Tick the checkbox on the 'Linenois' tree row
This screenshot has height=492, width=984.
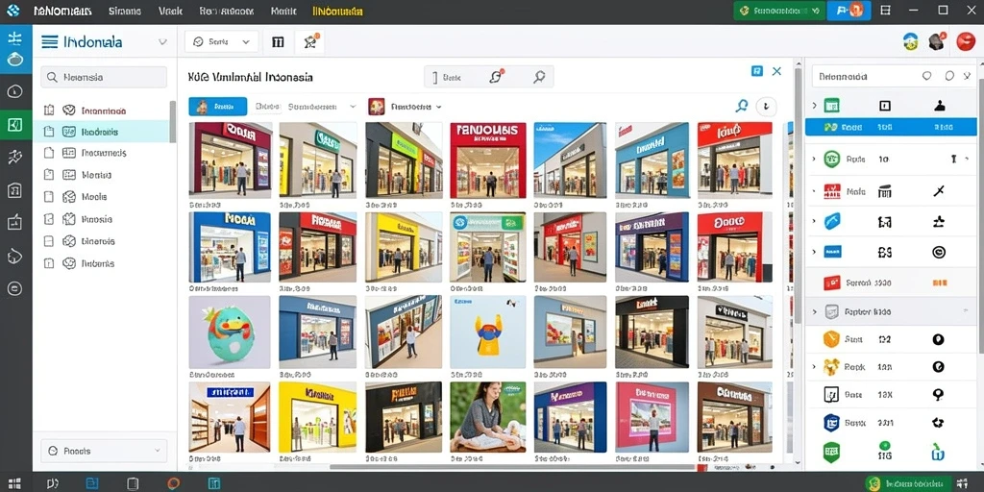pyautogui.click(x=49, y=241)
